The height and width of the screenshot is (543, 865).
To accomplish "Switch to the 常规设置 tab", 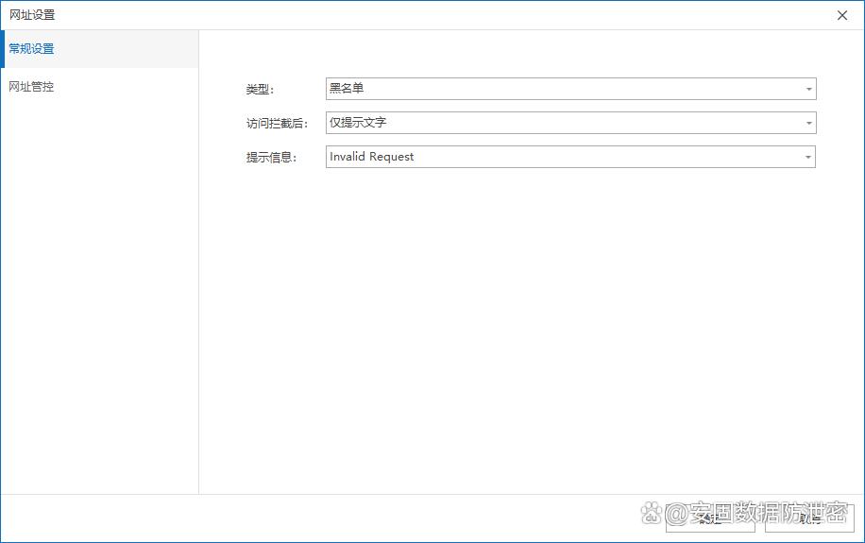I will click(32, 49).
